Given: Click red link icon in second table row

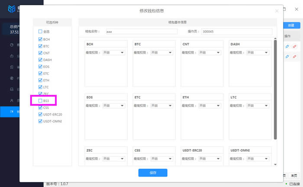Looking at the screenshot, I should tap(294, 56).
